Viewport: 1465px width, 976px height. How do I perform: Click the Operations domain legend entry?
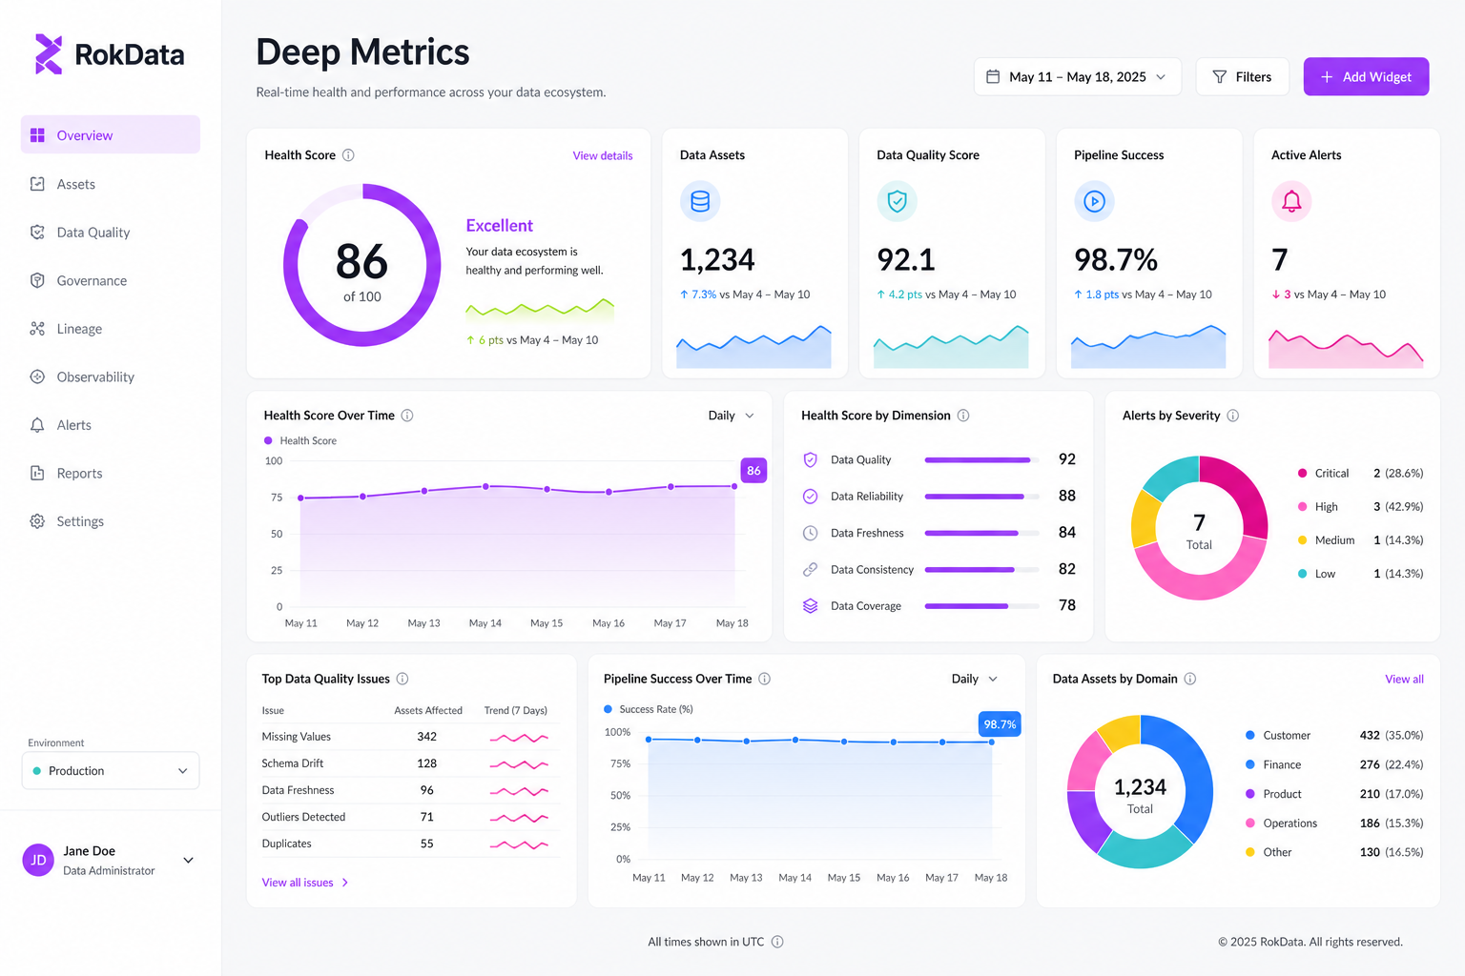[x=1334, y=823]
